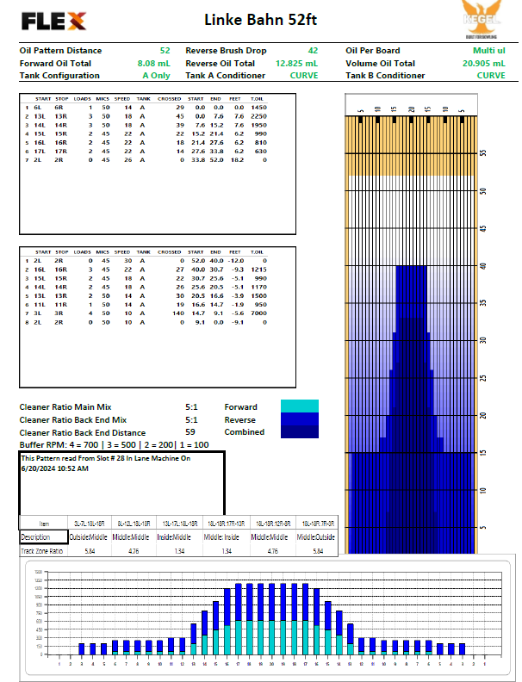Click the 45 ft marker on lane graph
This screenshot has width=522, height=682.
483,228
